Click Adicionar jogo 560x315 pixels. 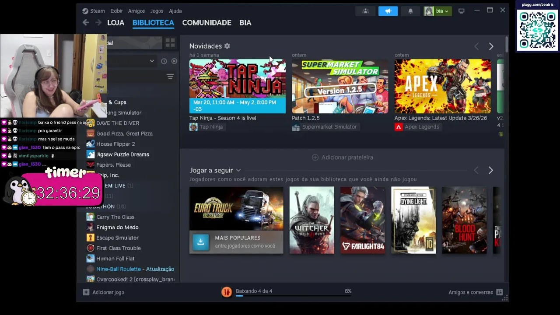coord(104,292)
